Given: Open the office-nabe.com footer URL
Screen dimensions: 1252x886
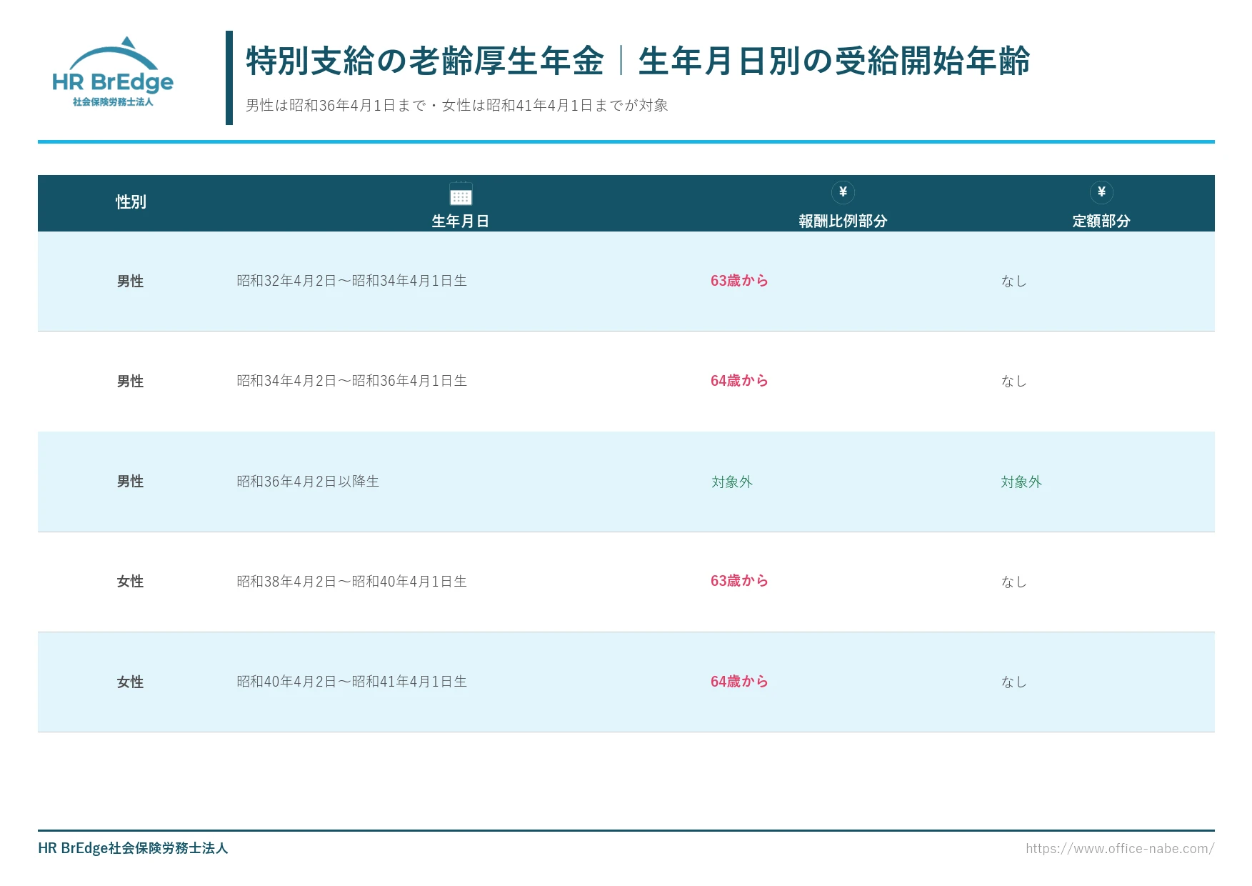Looking at the screenshot, I should [1120, 848].
